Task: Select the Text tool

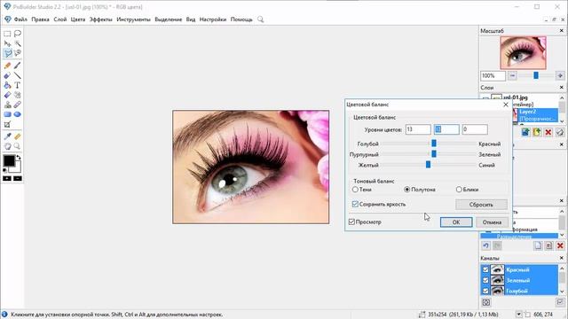Action: [18, 85]
